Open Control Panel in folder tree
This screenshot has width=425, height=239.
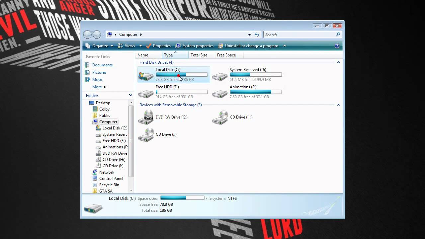point(111,179)
